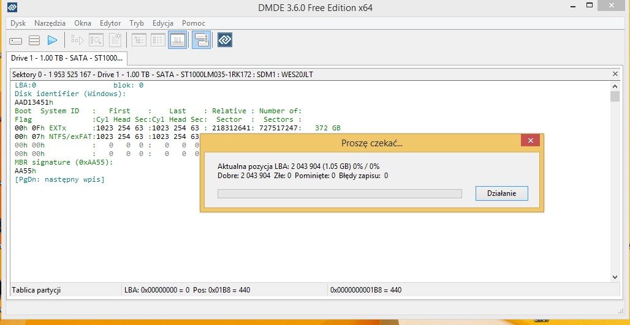630x325 pixels.
Task: Open the Edycja menu
Action: click(163, 23)
